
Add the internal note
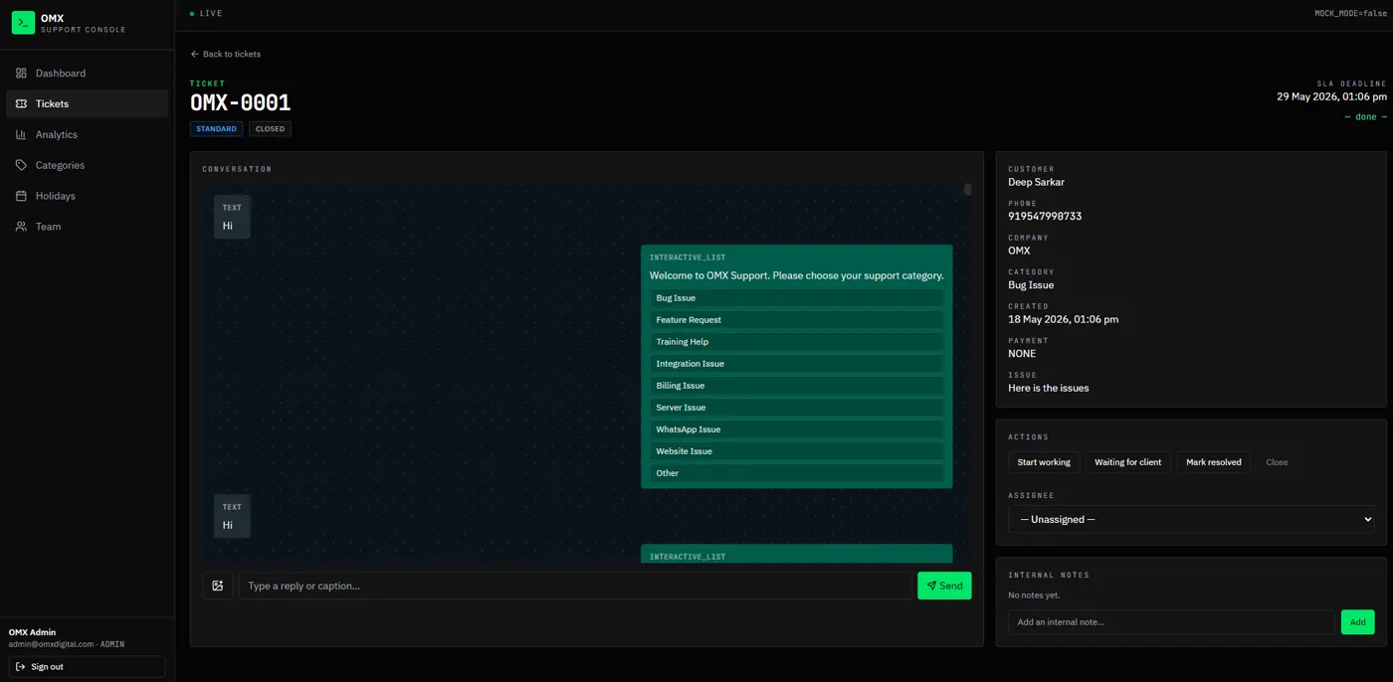(1357, 622)
